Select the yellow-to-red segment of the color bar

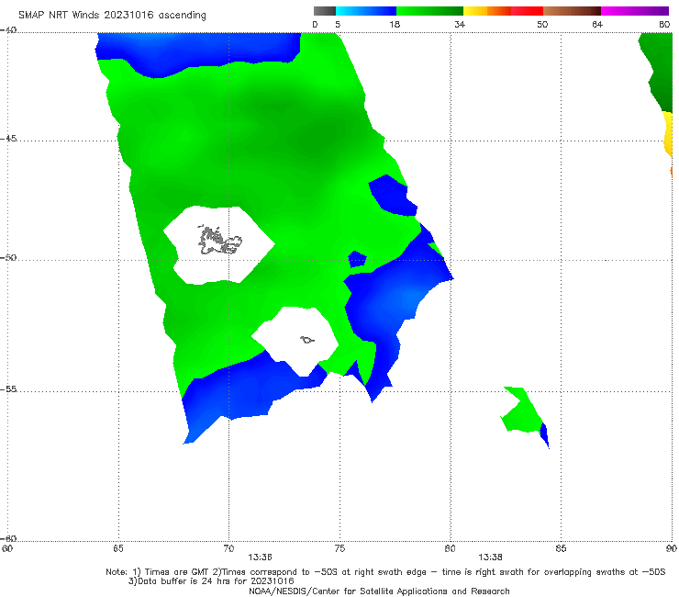click(503, 11)
